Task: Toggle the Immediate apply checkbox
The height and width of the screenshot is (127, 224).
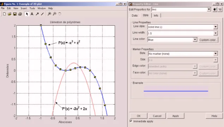Action: click(x=131, y=121)
